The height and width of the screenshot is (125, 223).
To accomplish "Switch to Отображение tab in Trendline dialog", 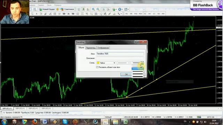I will (x=103, y=48).
